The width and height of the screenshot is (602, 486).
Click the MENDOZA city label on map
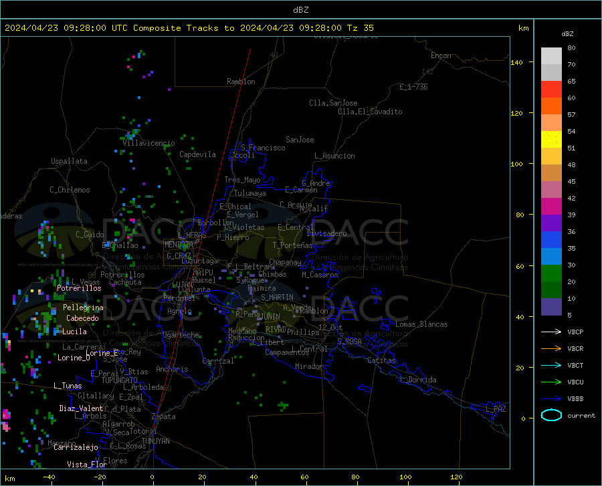click(179, 245)
